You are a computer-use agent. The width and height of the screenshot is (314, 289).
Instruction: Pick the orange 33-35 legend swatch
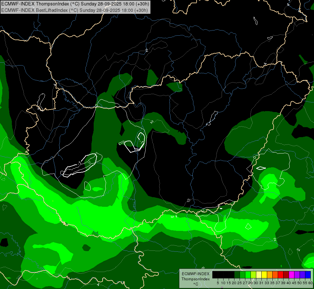pyautogui.click(x=270, y=275)
